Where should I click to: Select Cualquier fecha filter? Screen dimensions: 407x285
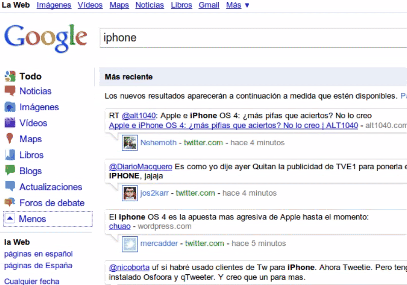pos(31,281)
